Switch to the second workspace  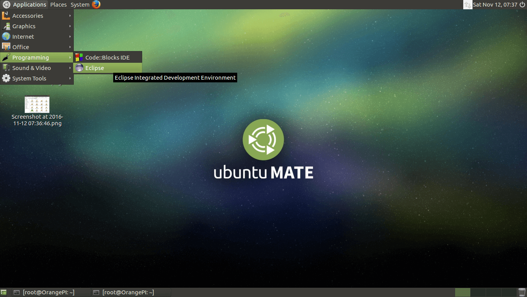[x=478, y=292]
